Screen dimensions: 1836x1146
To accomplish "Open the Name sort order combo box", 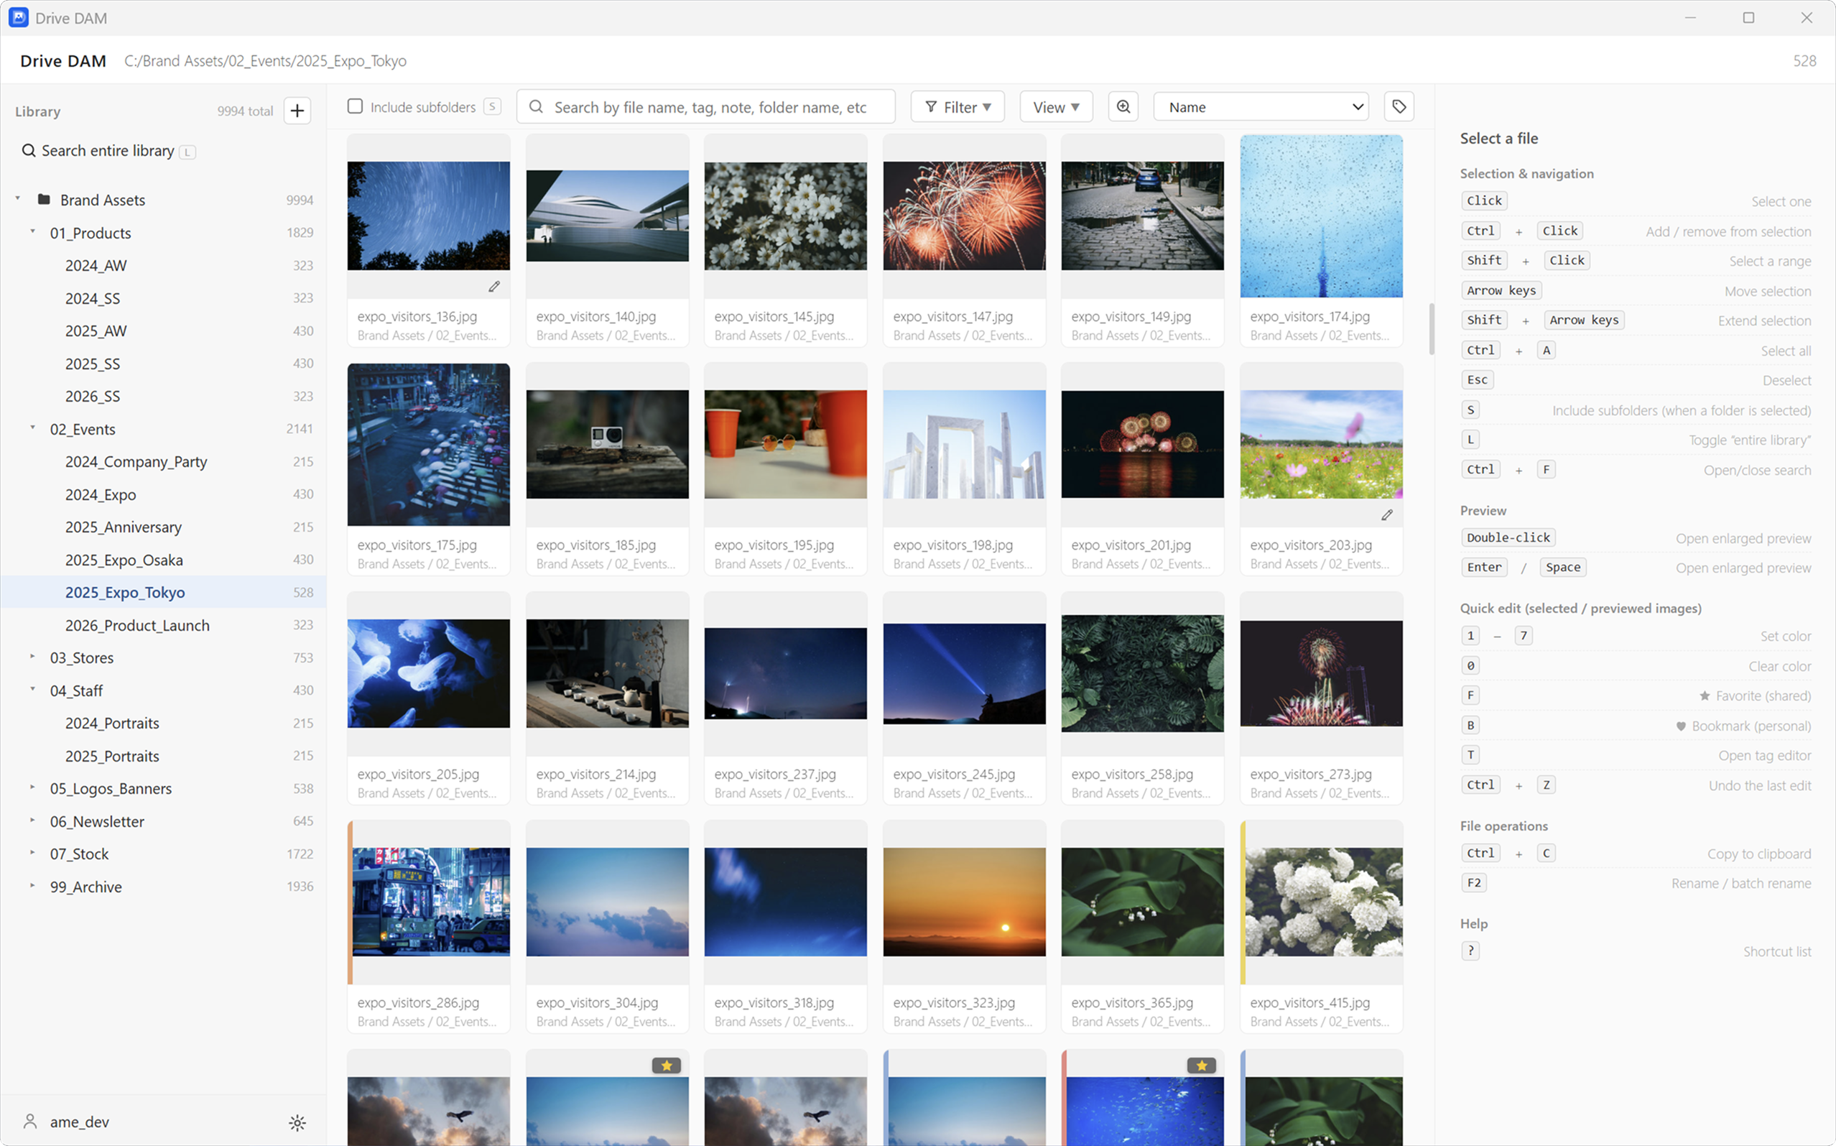I will pos(1262,107).
